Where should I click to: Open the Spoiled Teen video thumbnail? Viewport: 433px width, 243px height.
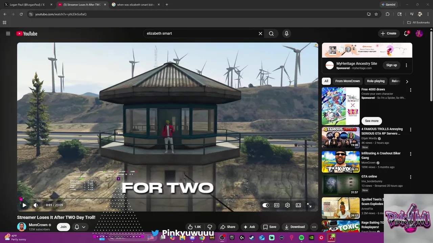[x=341, y=208]
